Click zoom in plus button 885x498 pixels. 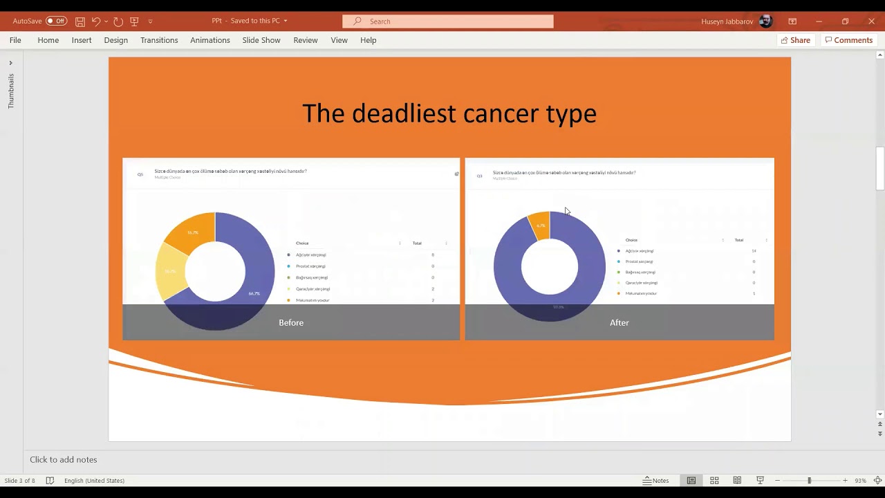845,481
